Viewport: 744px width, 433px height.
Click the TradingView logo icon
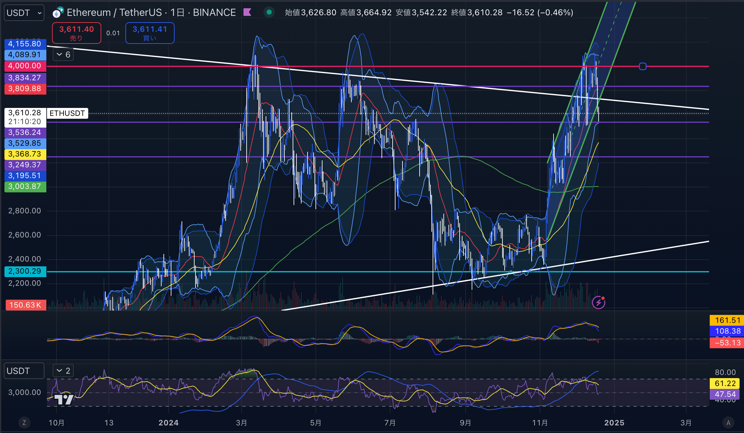pyautogui.click(x=64, y=399)
